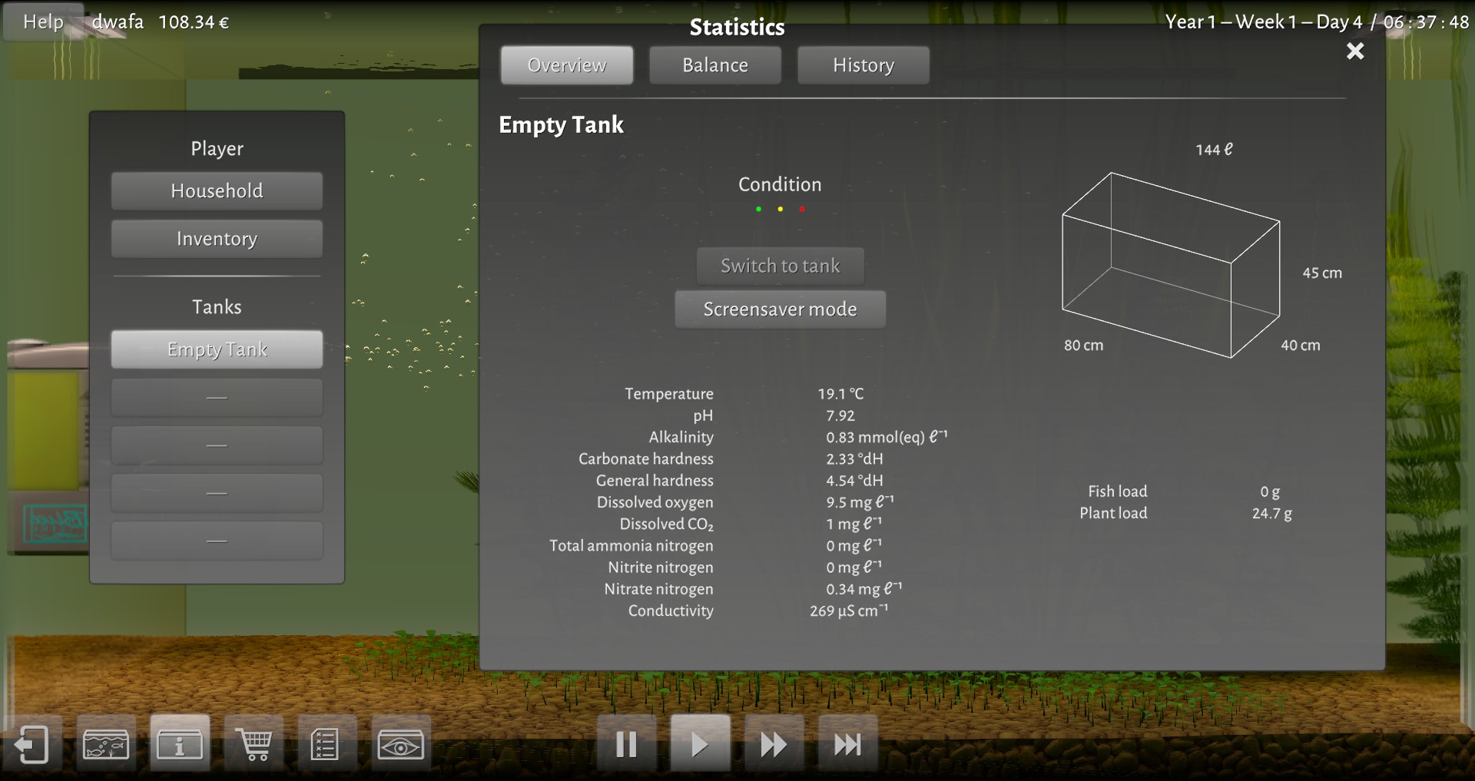Skip ahead with the skip-forward button
1475x781 pixels.
coord(847,744)
